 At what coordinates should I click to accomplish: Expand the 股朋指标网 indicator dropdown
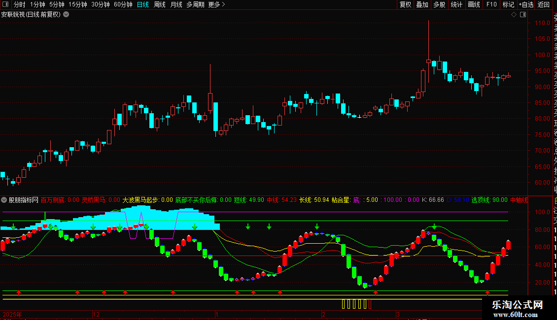tap(4, 200)
